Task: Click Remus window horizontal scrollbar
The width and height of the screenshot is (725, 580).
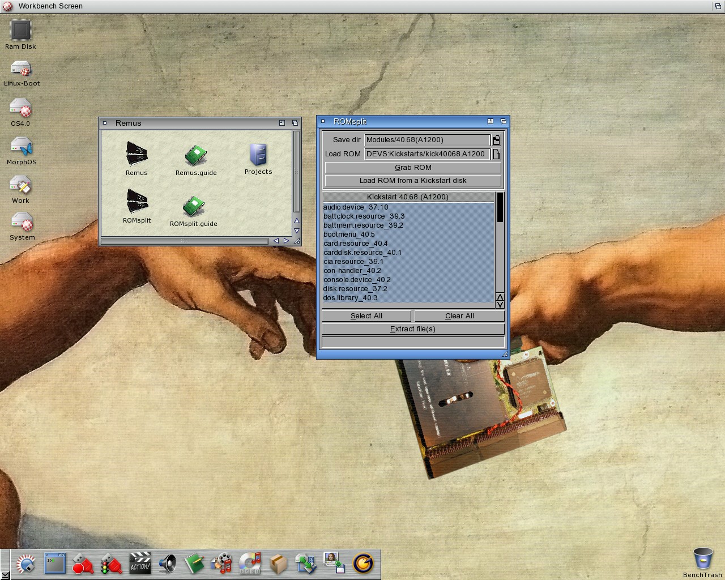Action: (x=185, y=241)
